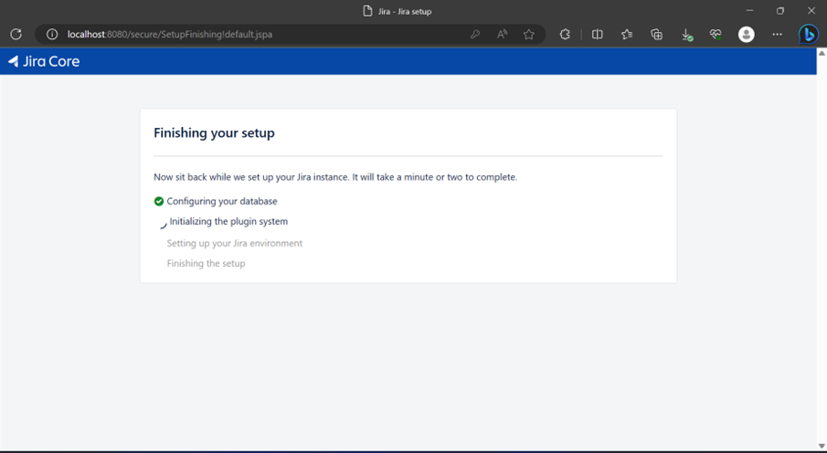This screenshot has height=453, width=827.
Task: Open Browser essentials heart icon
Action: 716,35
